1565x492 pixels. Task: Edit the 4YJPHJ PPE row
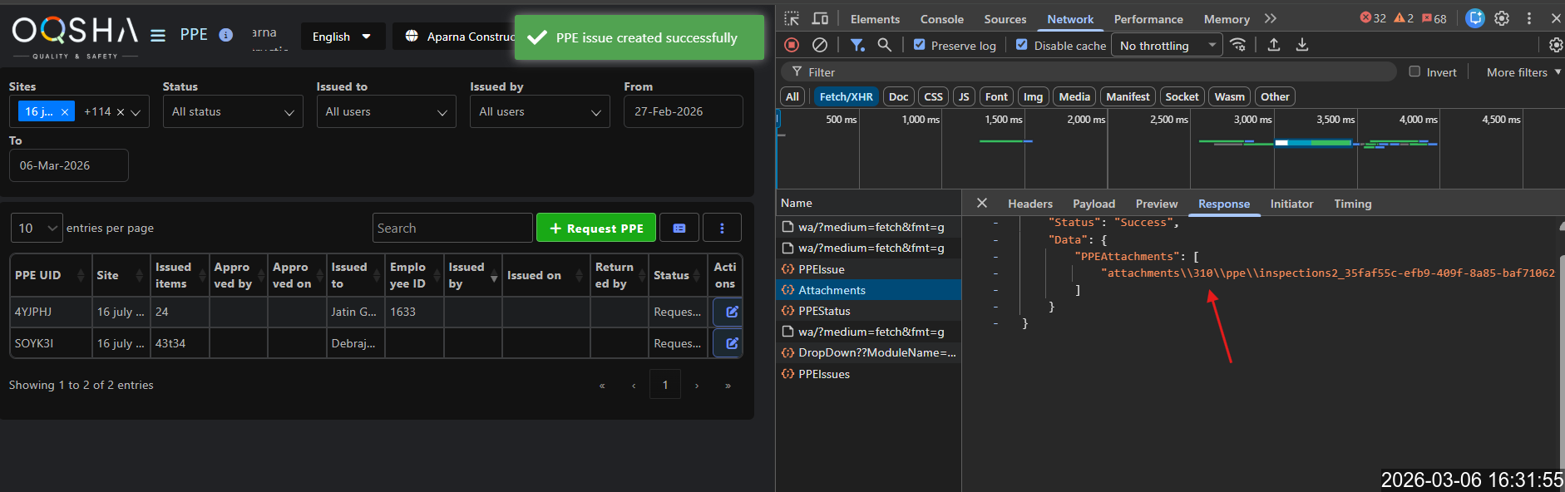pos(731,312)
